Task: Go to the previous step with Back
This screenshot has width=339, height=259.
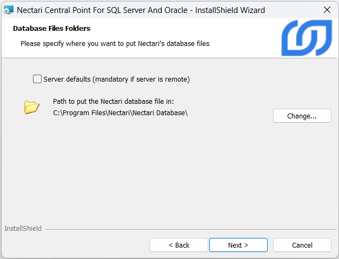Action: click(178, 245)
